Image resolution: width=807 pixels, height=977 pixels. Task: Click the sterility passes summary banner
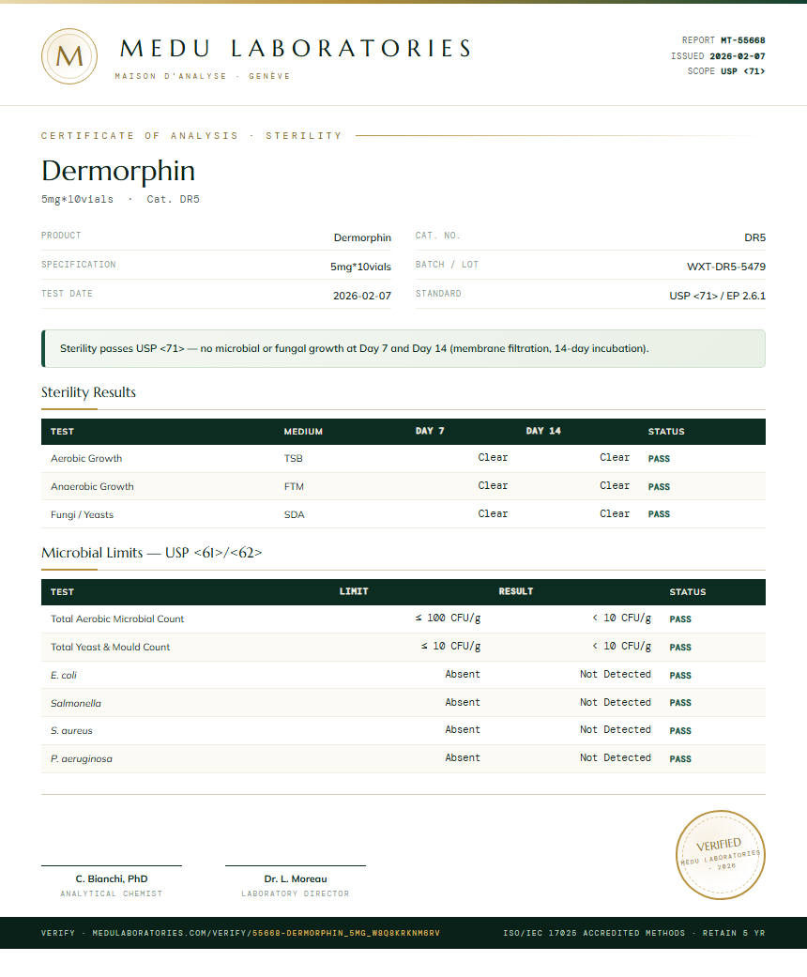(403, 348)
